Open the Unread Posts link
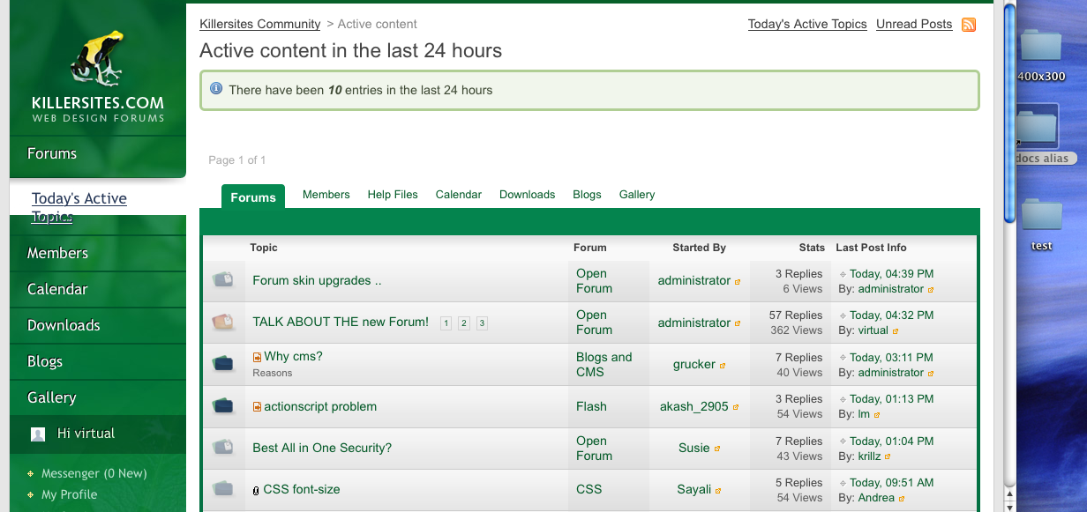 (x=914, y=25)
